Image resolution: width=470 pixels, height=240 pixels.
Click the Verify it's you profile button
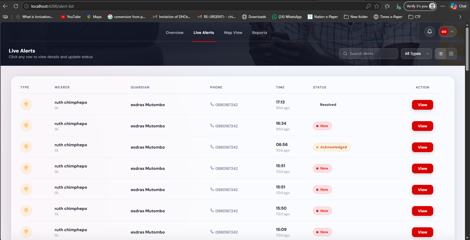tap(420, 6)
